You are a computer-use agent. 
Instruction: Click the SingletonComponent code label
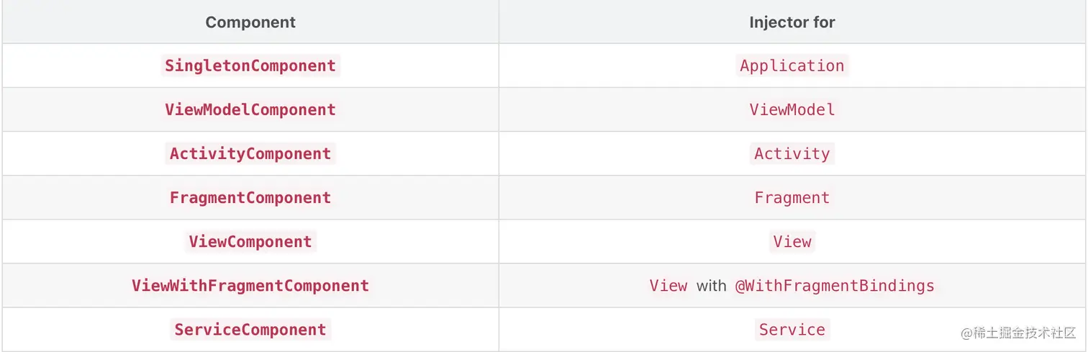250,66
